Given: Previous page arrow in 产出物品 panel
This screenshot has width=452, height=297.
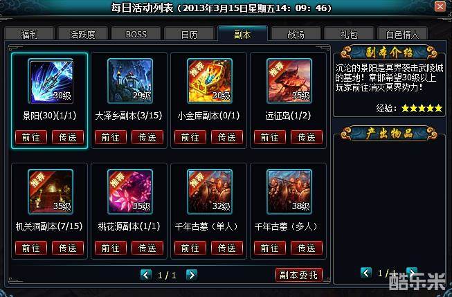Looking at the screenshot, I should [x=365, y=273].
